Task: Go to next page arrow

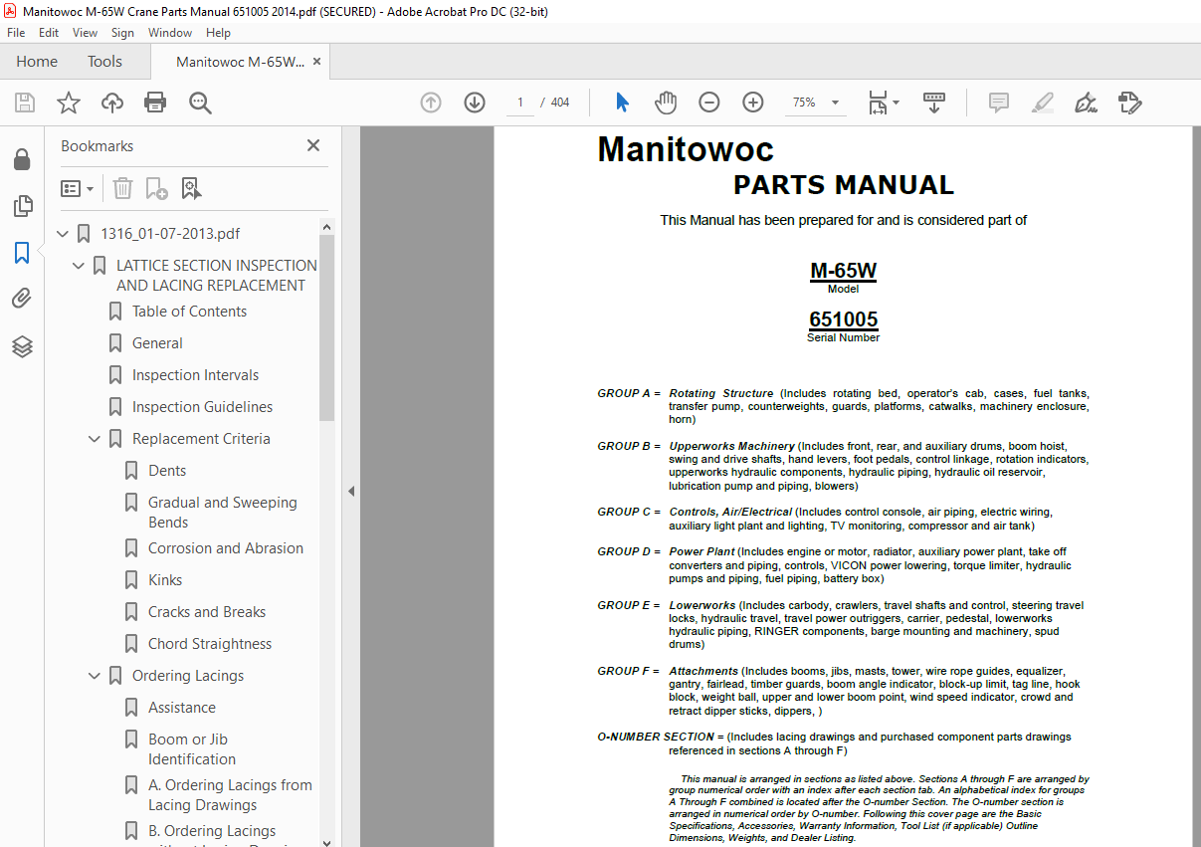Action: 475,103
